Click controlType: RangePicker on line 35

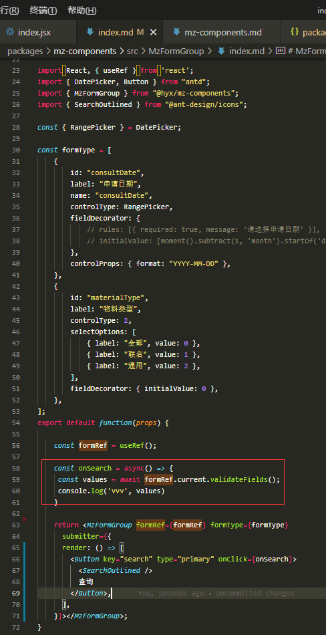pyautogui.click(x=122, y=207)
